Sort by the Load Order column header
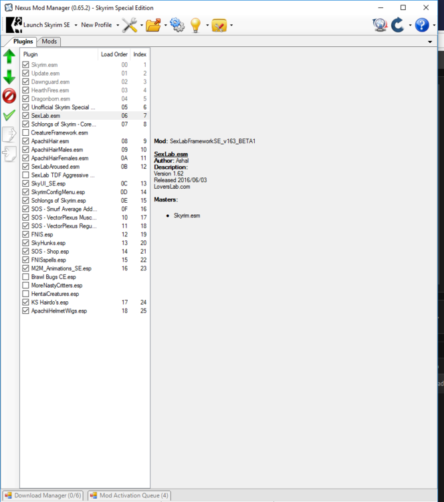444x502 pixels. point(114,54)
